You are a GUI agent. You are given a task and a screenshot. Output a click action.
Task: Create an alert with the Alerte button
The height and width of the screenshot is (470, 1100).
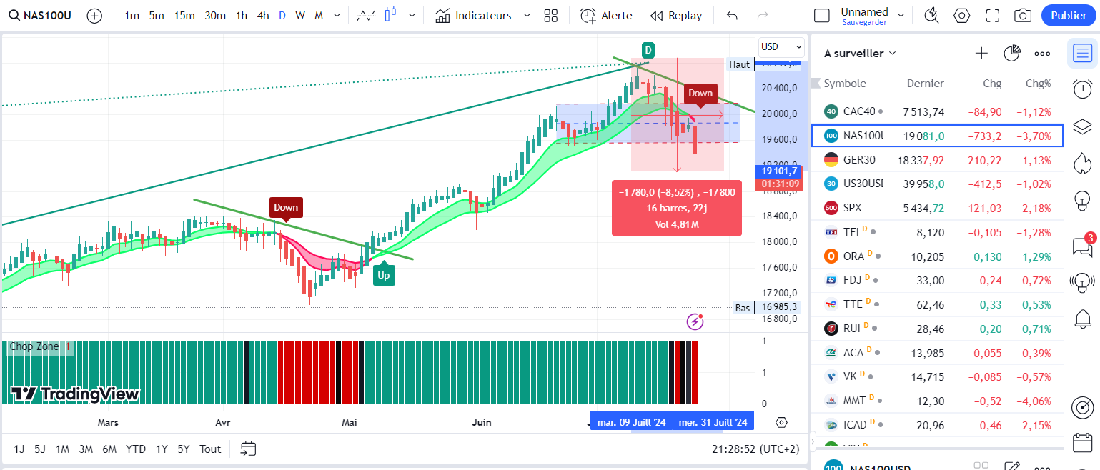pyautogui.click(x=606, y=16)
